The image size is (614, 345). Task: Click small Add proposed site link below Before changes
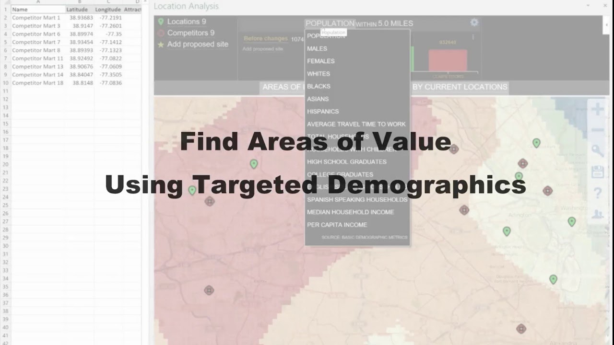pos(262,49)
